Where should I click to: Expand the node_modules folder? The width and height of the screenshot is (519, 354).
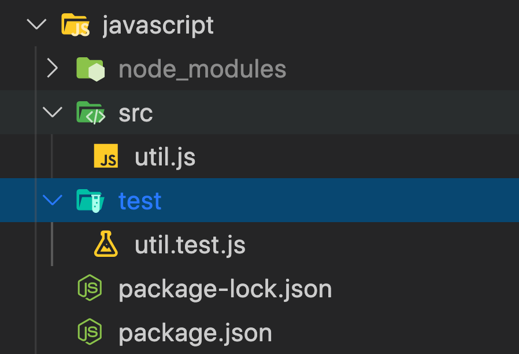52,68
